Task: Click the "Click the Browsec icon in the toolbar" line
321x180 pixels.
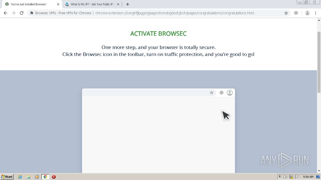Action: pyautogui.click(x=158, y=54)
